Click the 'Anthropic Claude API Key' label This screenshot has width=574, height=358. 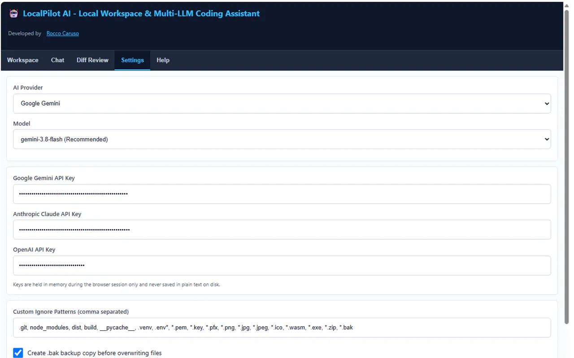click(47, 214)
